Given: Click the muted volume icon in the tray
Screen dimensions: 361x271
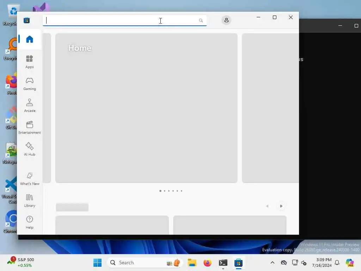Looking at the screenshot, I should [304, 263].
